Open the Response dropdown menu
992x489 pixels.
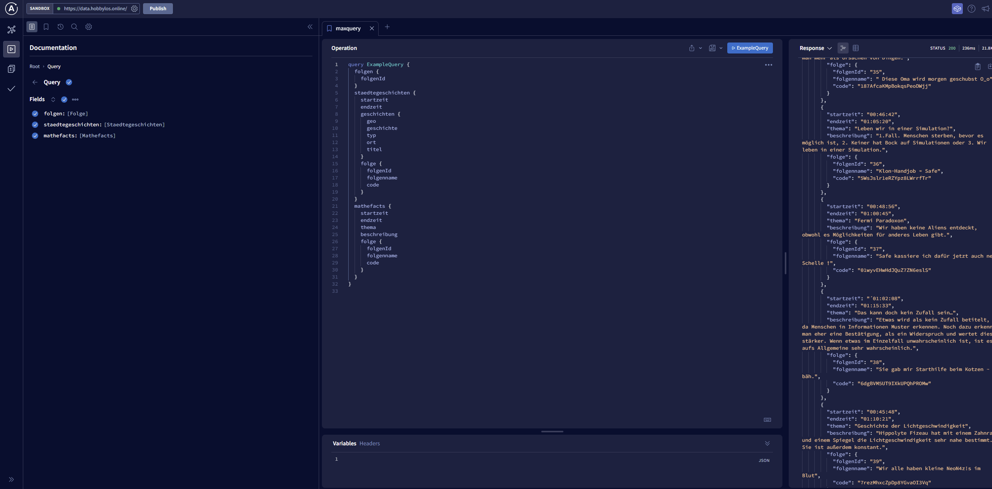point(816,48)
